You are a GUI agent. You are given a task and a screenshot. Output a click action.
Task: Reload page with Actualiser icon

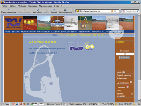point(37,10)
